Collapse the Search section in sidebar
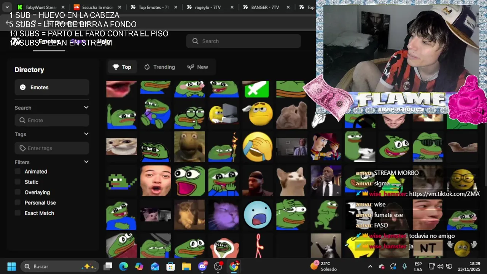This screenshot has width=487, height=274. click(x=86, y=108)
